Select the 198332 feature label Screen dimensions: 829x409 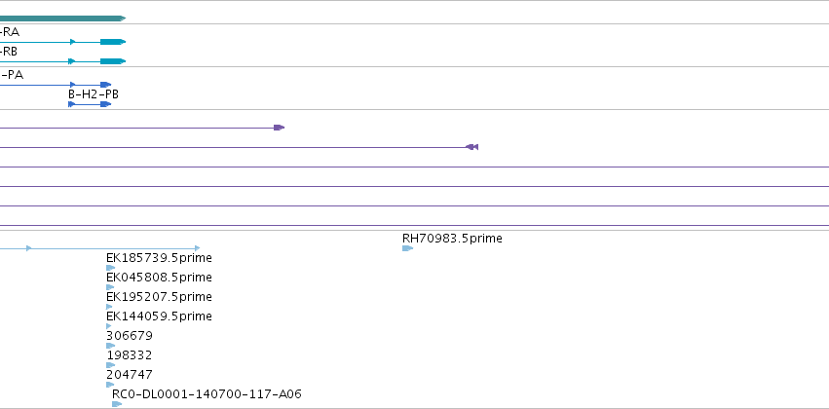click(x=130, y=355)
